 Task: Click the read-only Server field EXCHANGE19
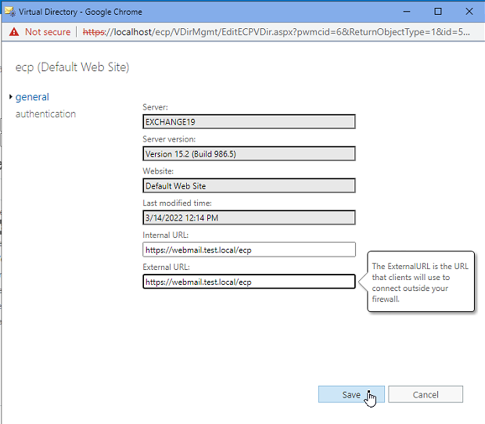click(x=249, y=122)
